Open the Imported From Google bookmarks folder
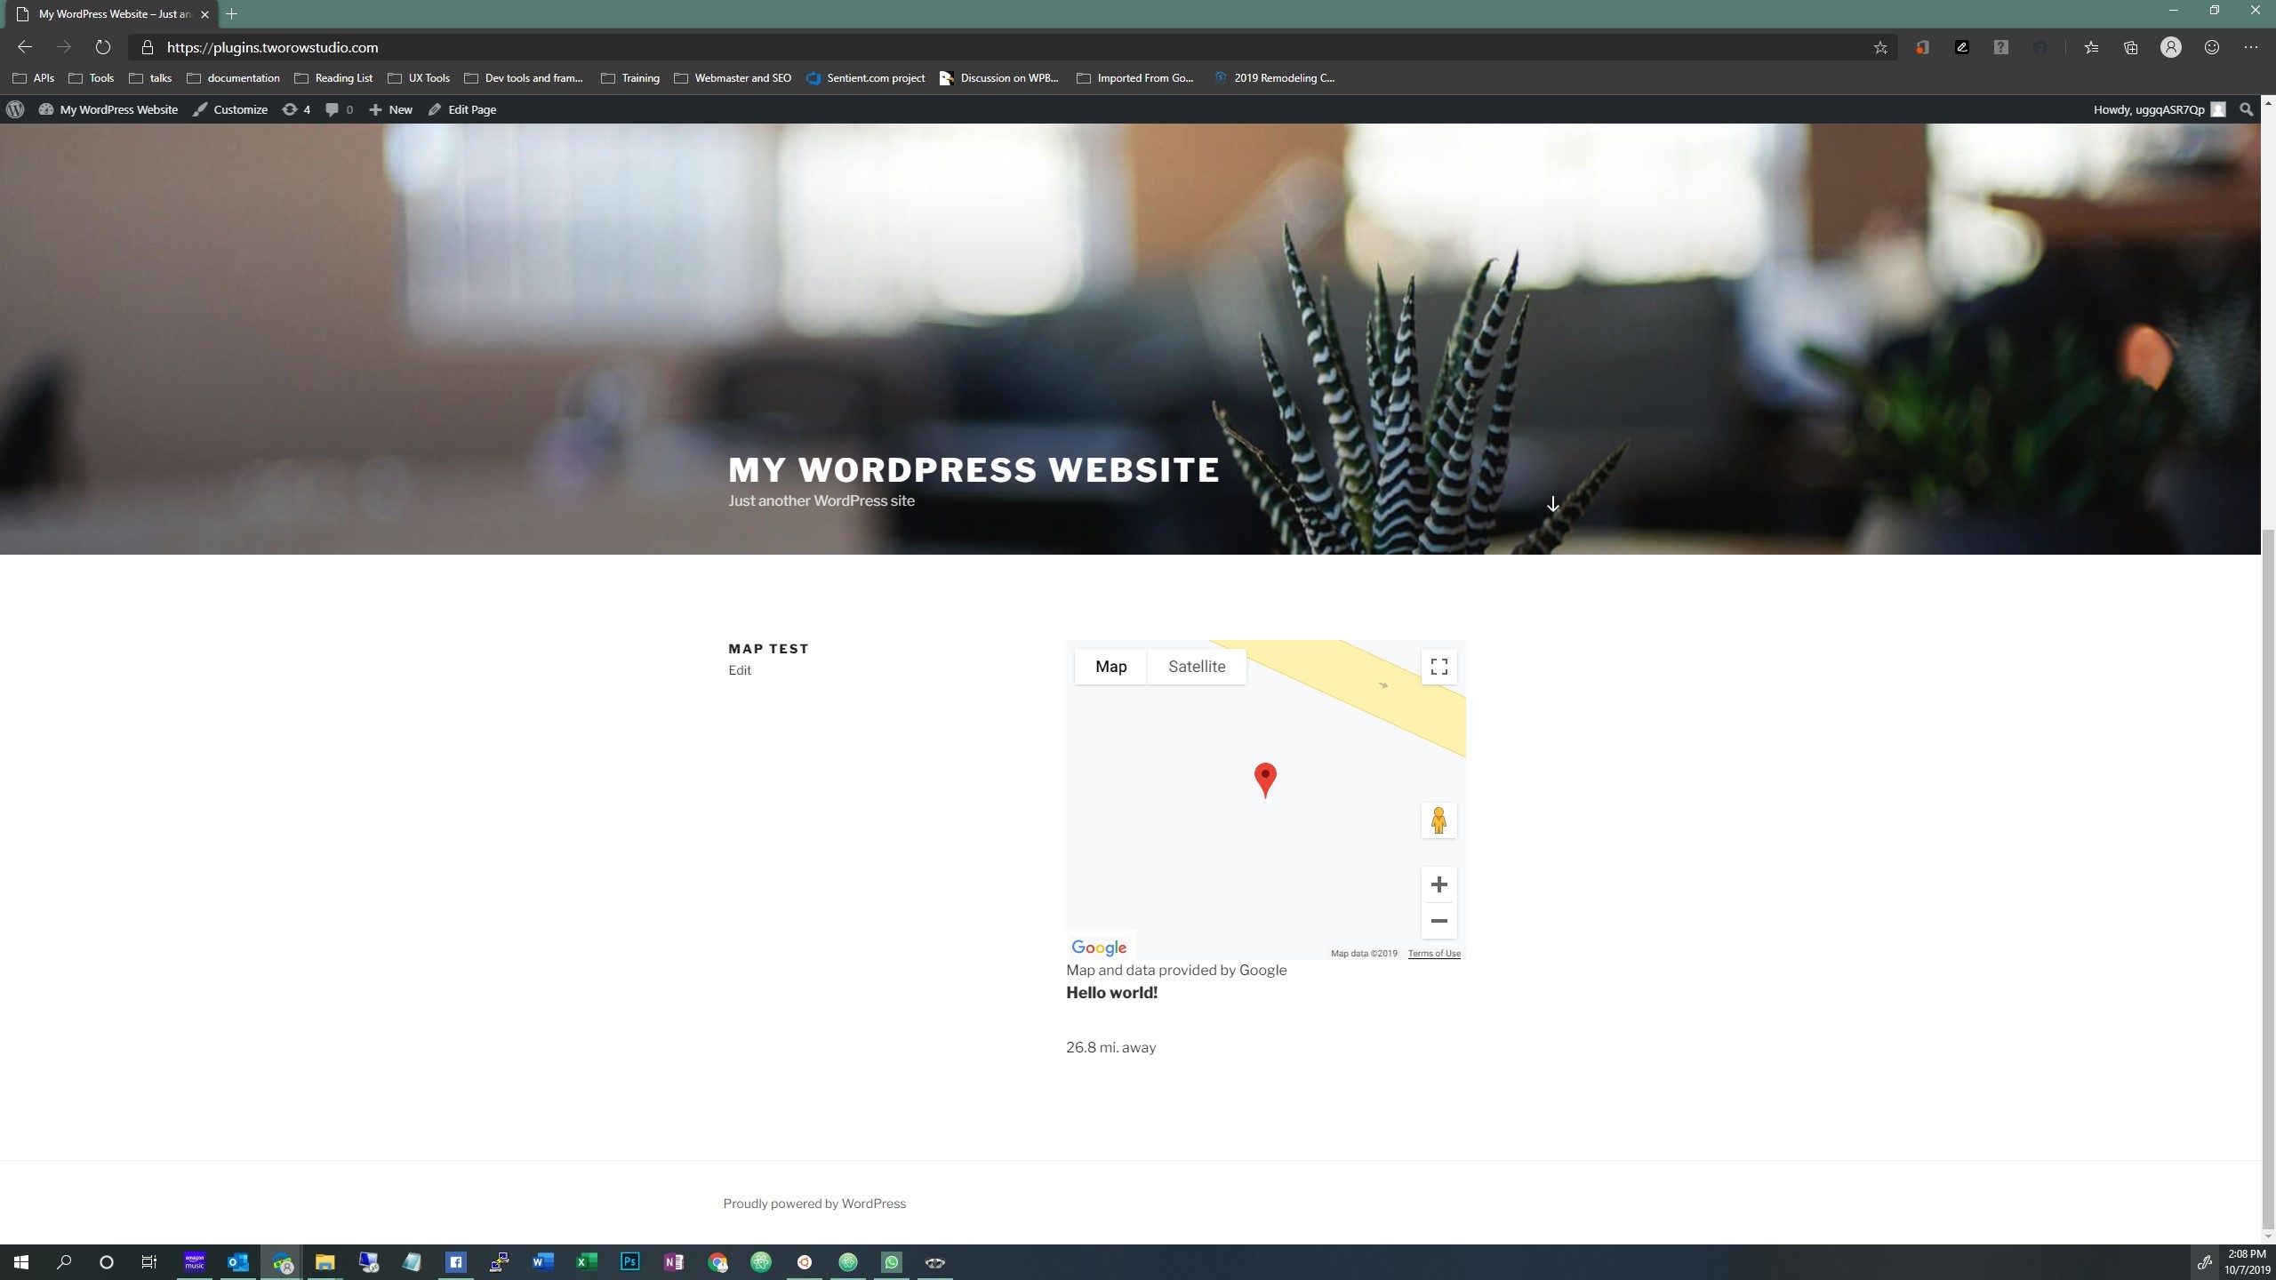The height and width of the screenshot is (1280, 2276). coord(1135,78)
